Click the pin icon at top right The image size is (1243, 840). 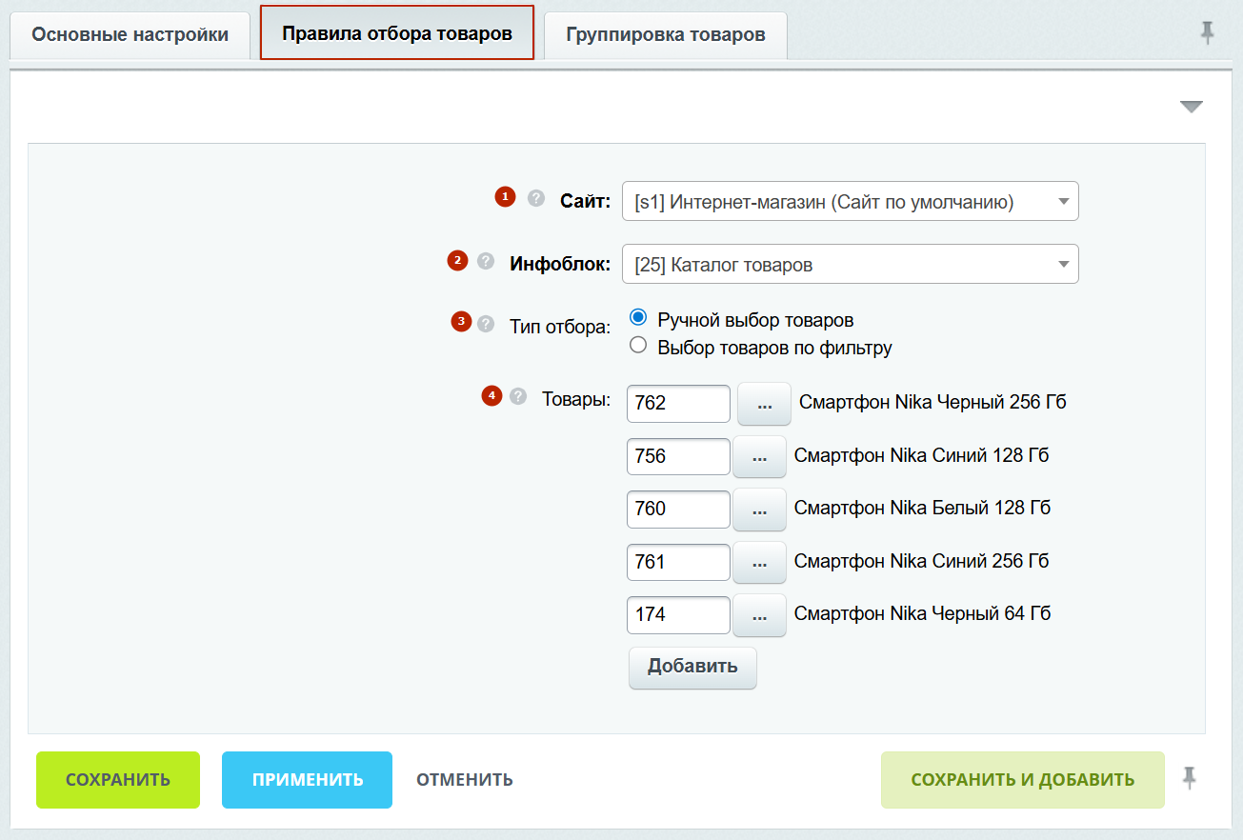1207,34
